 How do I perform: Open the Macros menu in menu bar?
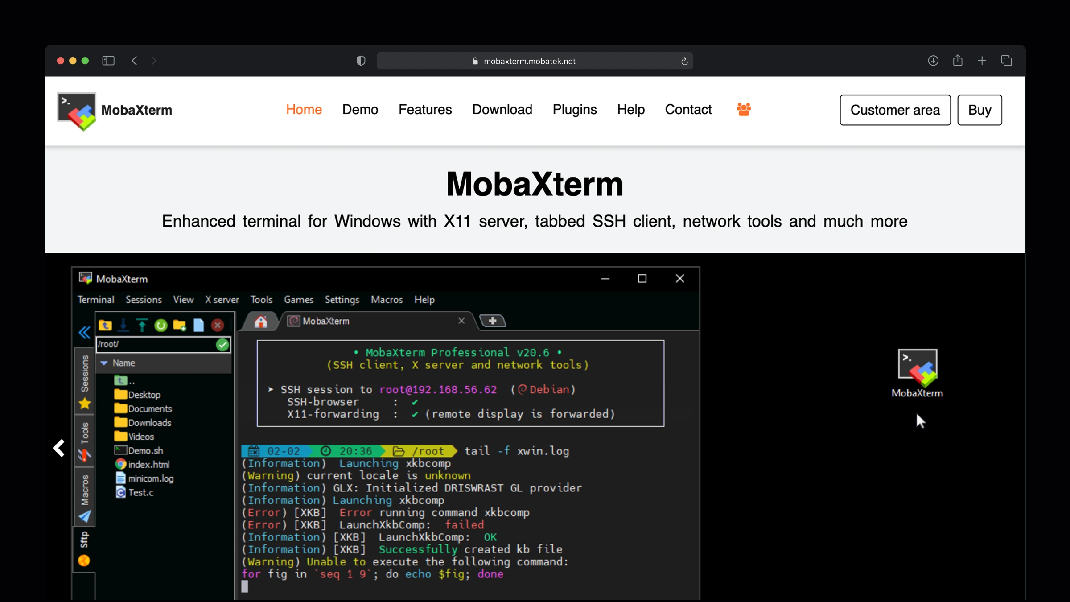[387, 300]
